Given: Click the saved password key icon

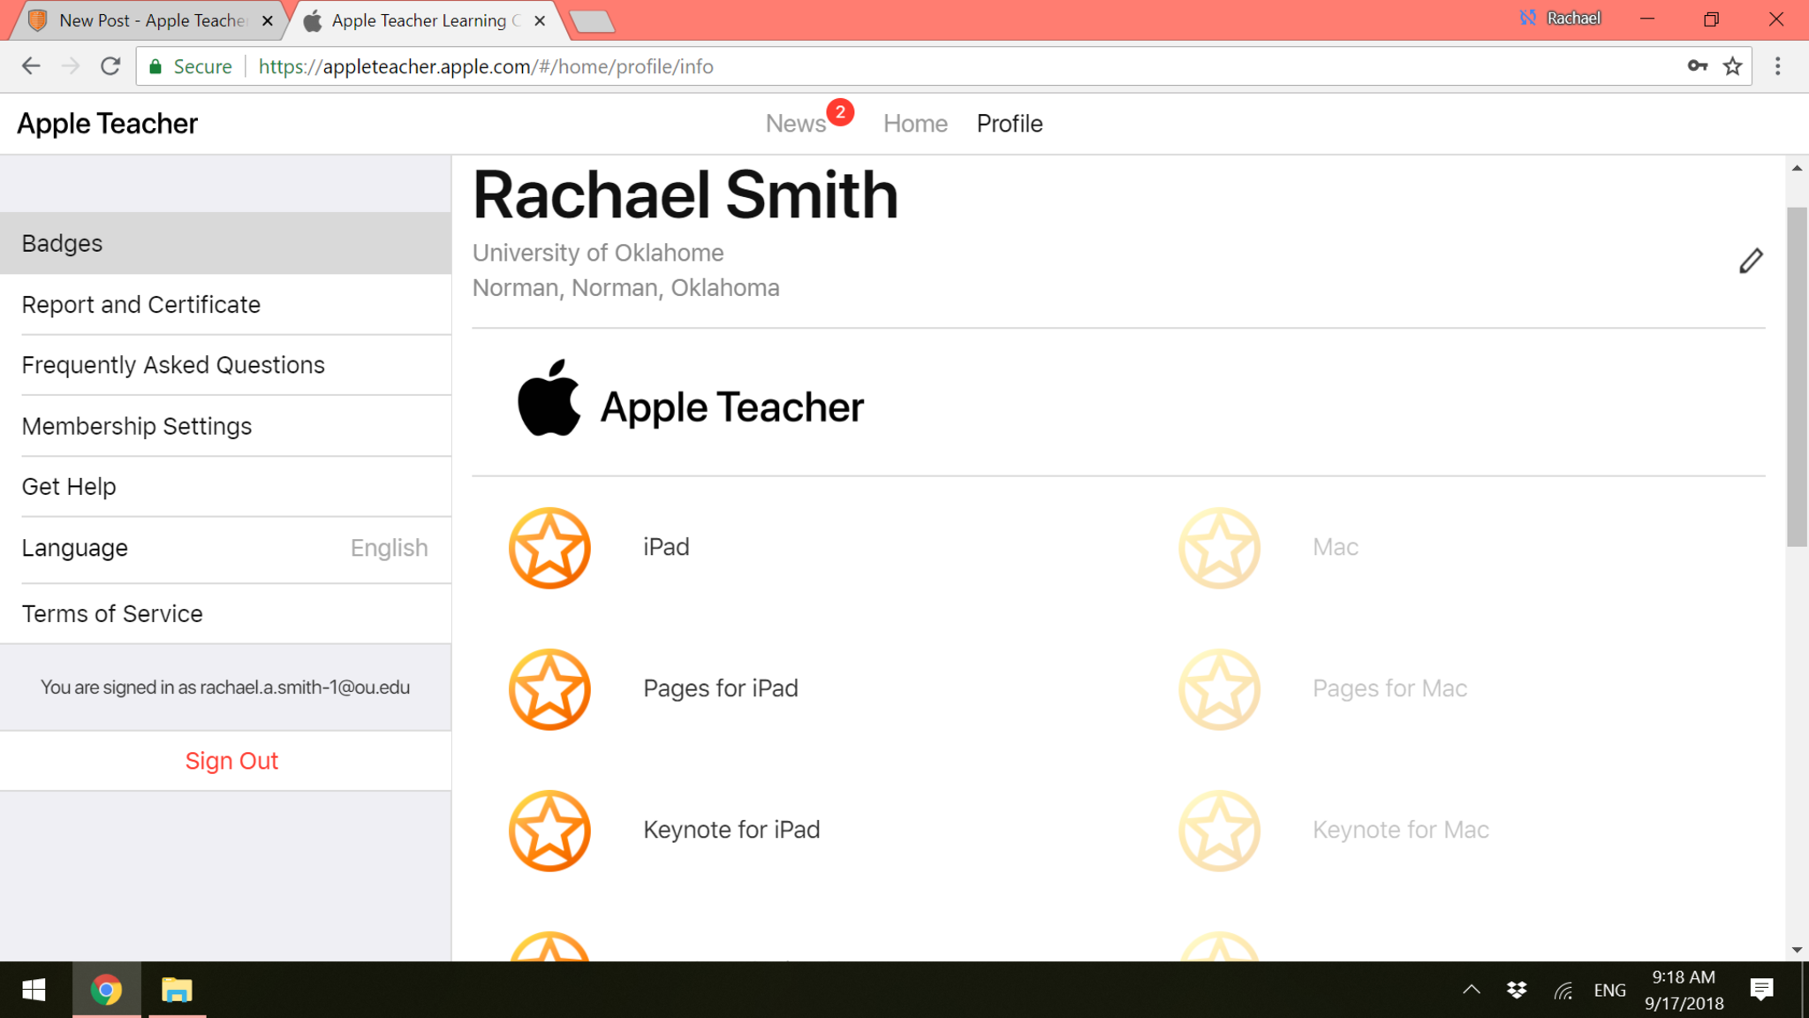Looking at the screenshot, I should click(1697, 66).
